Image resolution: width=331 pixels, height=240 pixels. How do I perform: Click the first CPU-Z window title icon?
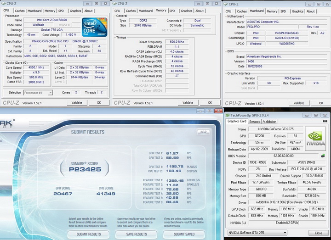click(3, 4)
